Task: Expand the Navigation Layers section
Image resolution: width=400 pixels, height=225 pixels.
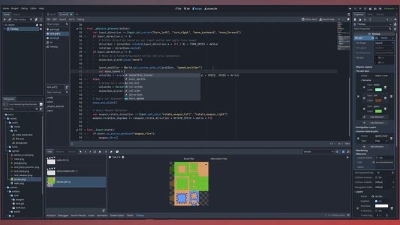Action: (366, 127)
